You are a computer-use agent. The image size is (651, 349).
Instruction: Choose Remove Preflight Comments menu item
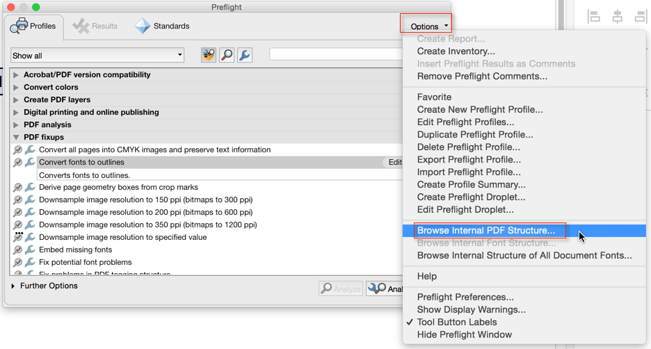(524, 76)
